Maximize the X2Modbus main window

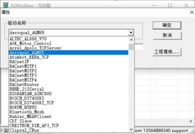click(x=170, y=5)
